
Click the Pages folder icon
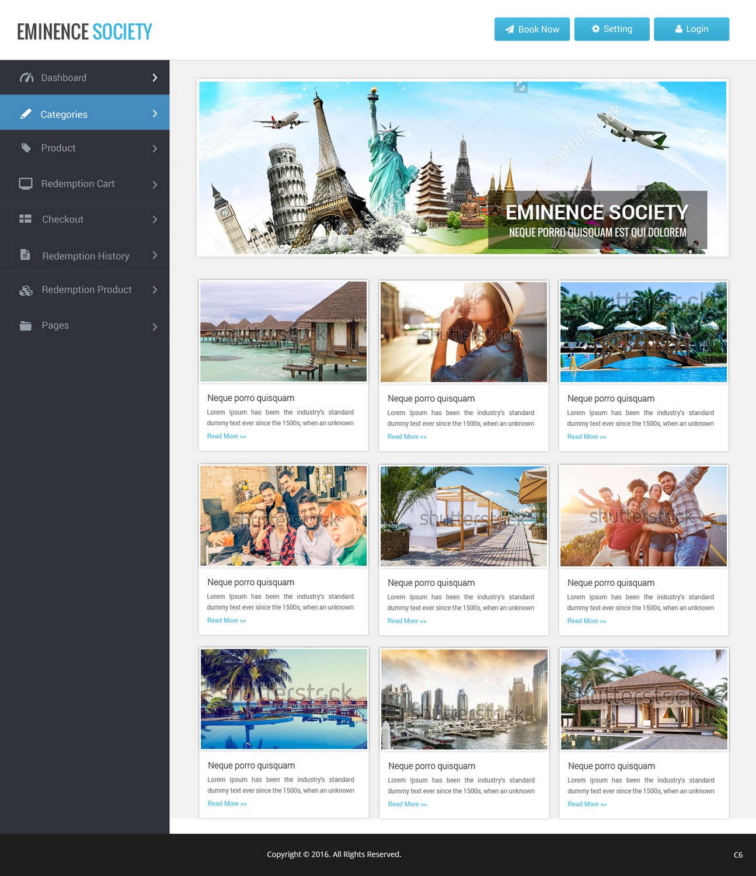tap(26, 325)
